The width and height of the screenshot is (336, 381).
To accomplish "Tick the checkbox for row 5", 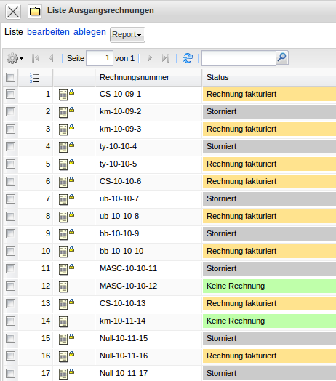I will point(10,164).
